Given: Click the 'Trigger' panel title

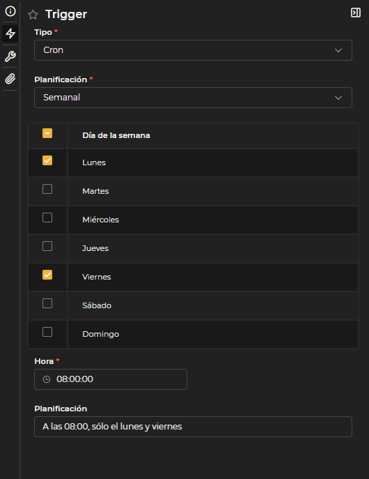Looking at the screenshot, I should click(66, 15).
